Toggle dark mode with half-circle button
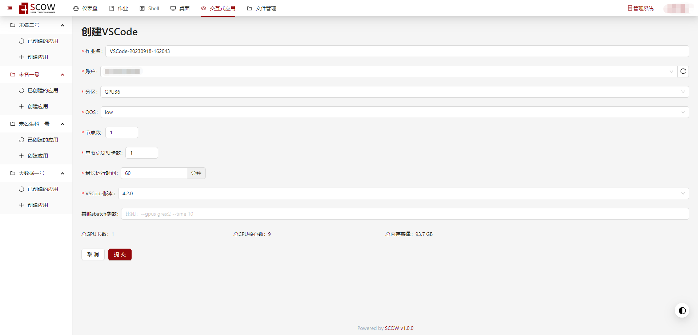Image resolution: width=698 pixels, height=335 pixels. click(682, 311)
